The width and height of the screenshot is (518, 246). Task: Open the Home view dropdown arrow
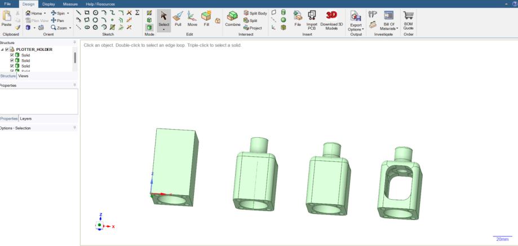click(x=45, y=14)
